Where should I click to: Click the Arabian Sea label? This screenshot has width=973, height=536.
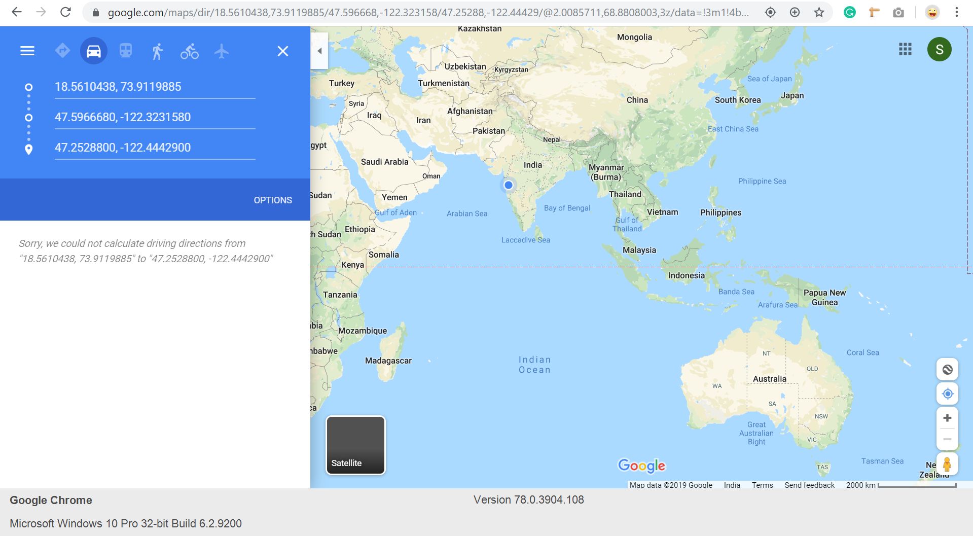click(467, 213)
